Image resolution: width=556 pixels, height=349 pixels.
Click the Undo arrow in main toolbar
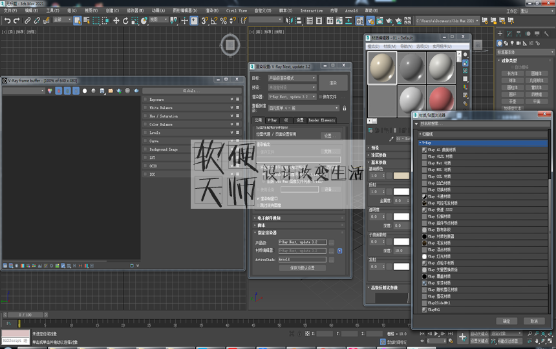click(x=7, y=21)
